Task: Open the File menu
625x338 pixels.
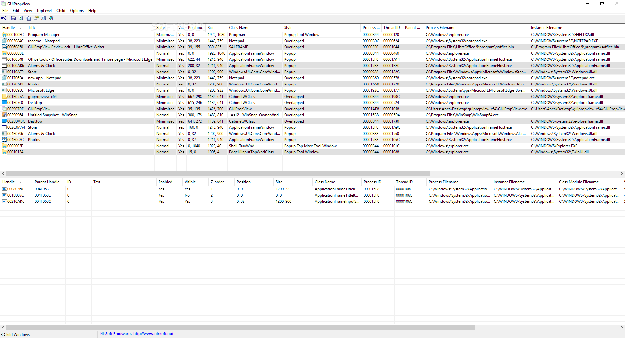Action: 5,11
